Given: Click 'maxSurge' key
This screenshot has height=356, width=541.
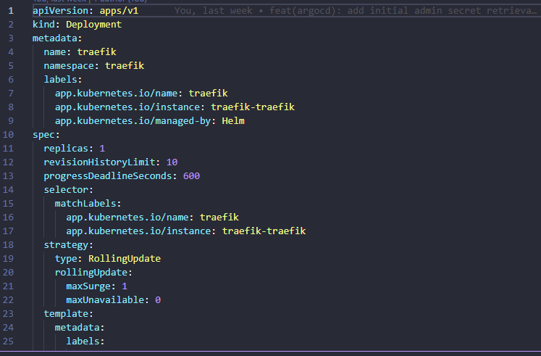Looking at the screenshot, I should pyautogui.click(x=88, y=286).
